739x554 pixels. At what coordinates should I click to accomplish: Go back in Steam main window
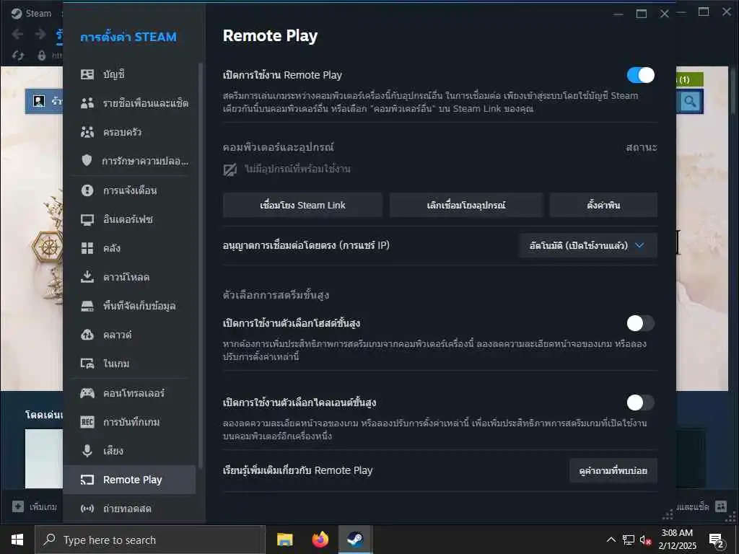17,34
